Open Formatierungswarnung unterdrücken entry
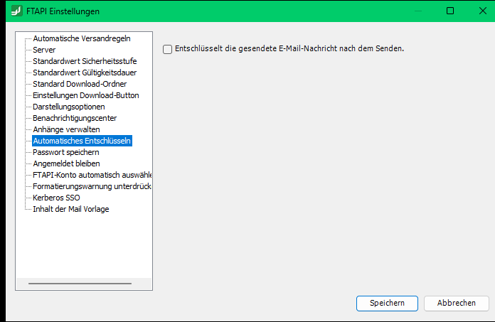The height and width of the screenshot is (322, 495). click(x=92, y=186)
